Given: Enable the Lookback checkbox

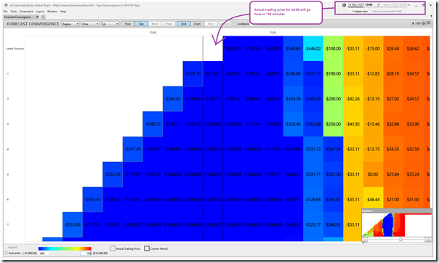Looking at the screenshot, I should pyautogui.click(x=235, y=24).
